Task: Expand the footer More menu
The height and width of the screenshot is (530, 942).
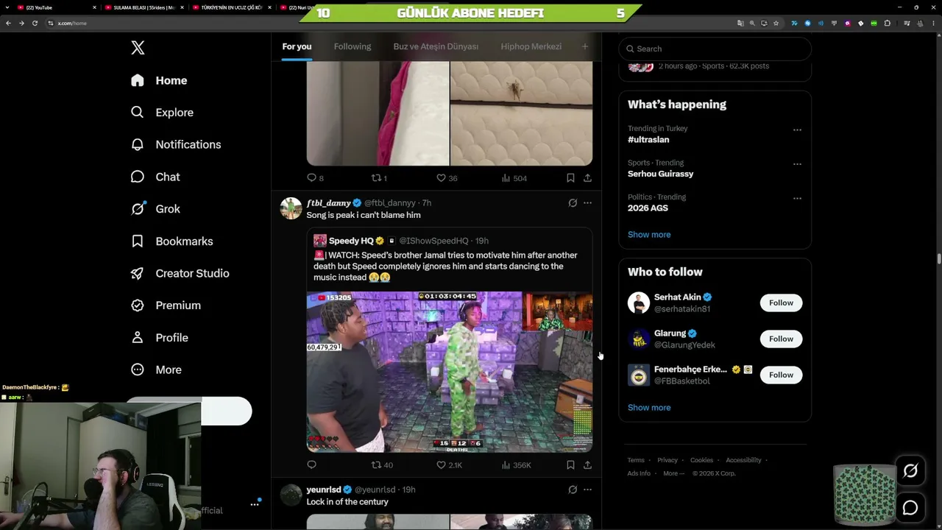Action: point(673,473)
